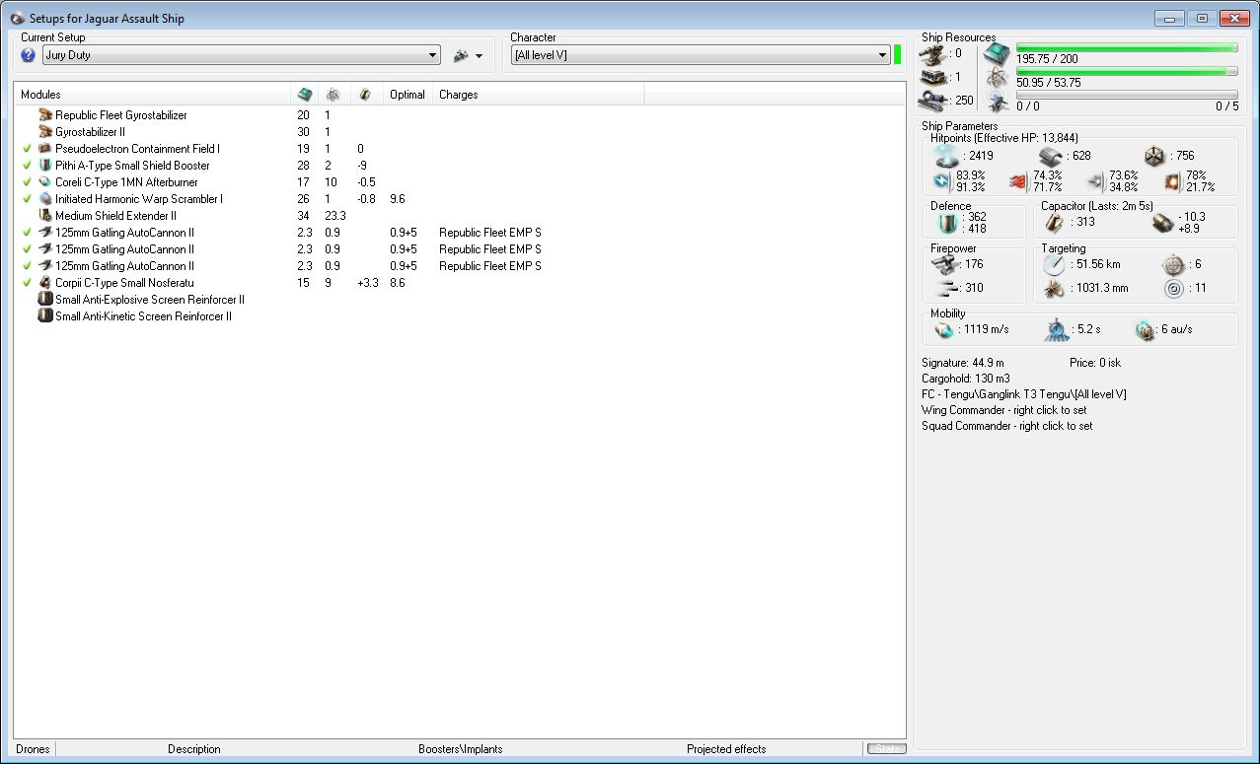Switch to the Description tab
Viewport: 1260px width, 764px height.
coord(194,749)
